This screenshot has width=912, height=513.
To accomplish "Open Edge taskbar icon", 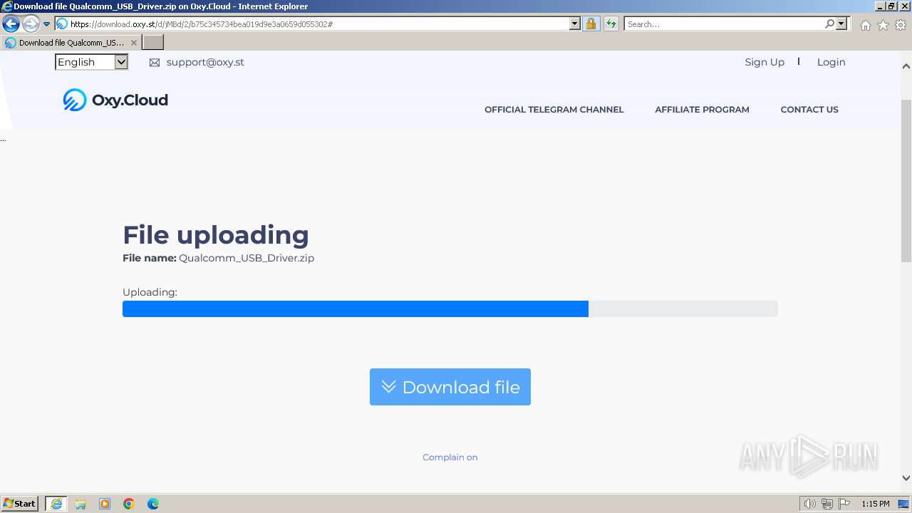I will click(x=153, y=504).
